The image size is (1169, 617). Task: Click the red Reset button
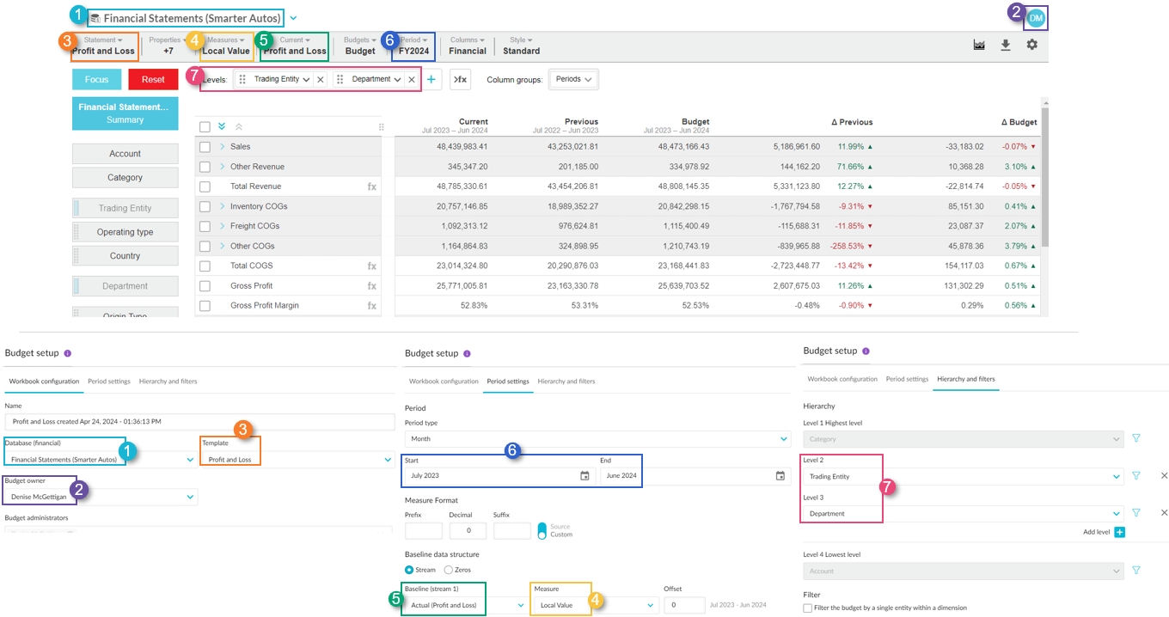point(153,80)
